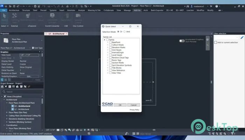Click the binoculars search icon in title bar
Screen dimensions: 245x140
[x=188, y=6]
